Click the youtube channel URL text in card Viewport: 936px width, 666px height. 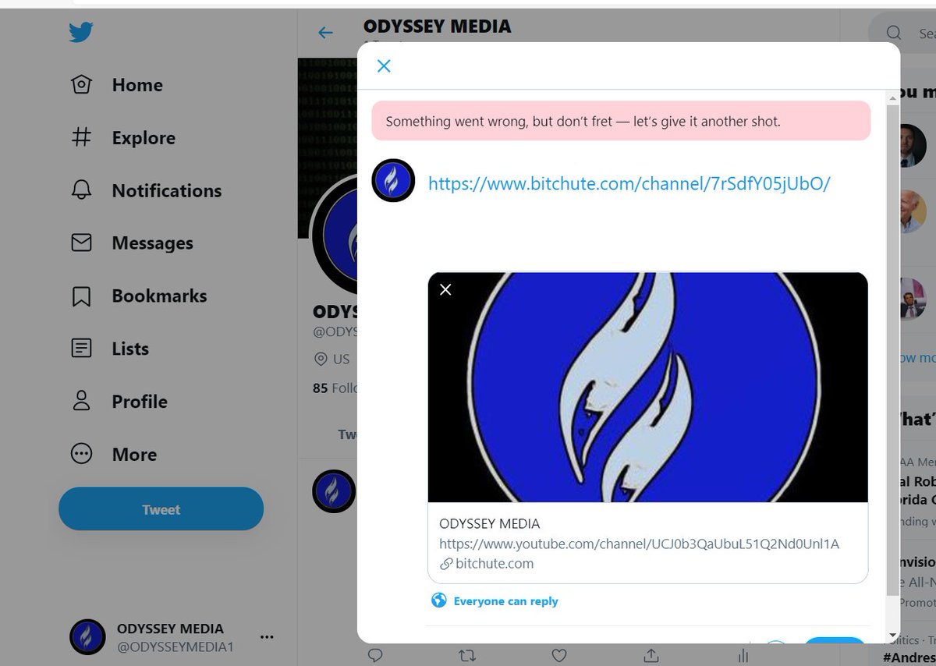(x=639, y=544)
